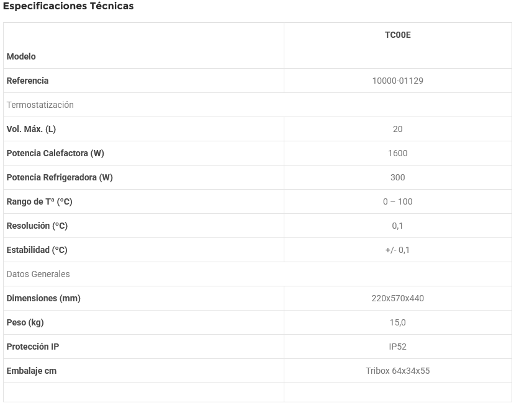
Task: Click the "Embalaje cm" row label
Action: (x=31, y=371)
